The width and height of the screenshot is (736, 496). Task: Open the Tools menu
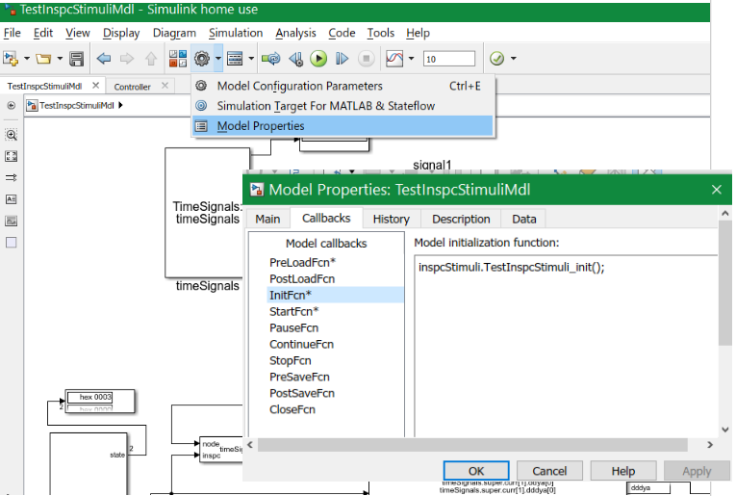tap(381, 33)
